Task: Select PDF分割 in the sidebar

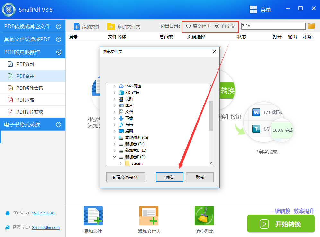Action: click(33, 64)
